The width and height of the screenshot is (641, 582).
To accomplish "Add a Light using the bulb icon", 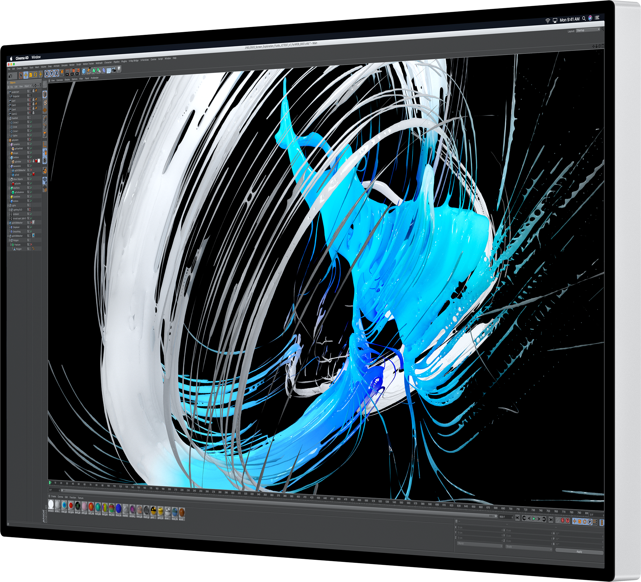I will (119, 69).
